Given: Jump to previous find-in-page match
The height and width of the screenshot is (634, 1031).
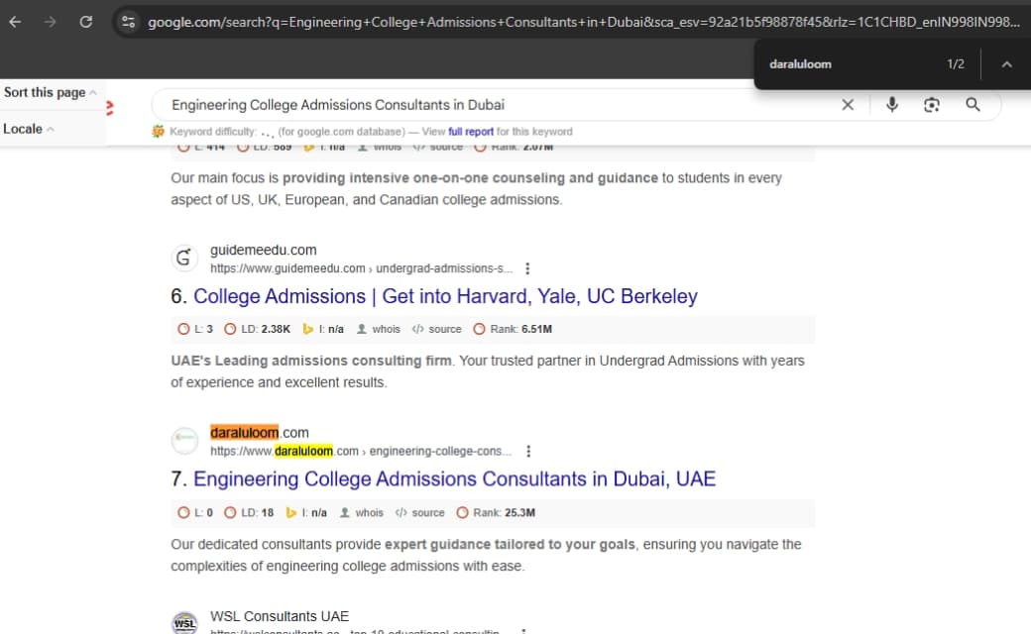Looking at the screenshot, I should pos(1006,64).
